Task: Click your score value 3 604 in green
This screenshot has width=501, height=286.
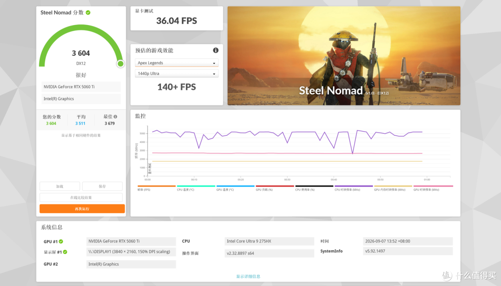Action: click(x=51, y=123)
